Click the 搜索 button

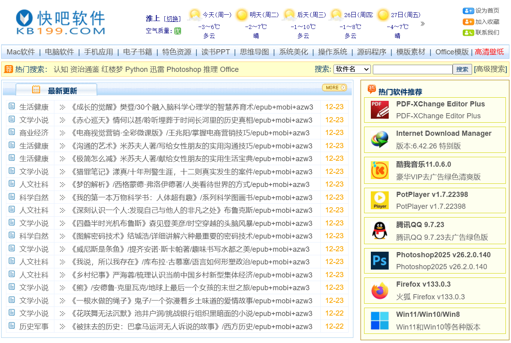click(462, 69)
